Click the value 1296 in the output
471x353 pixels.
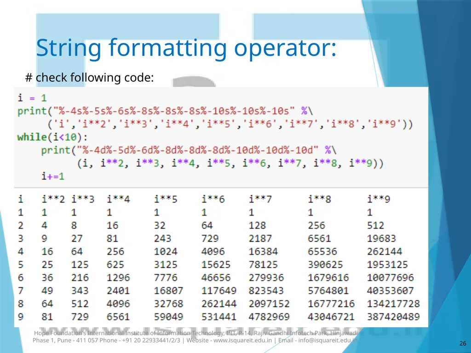118,277
